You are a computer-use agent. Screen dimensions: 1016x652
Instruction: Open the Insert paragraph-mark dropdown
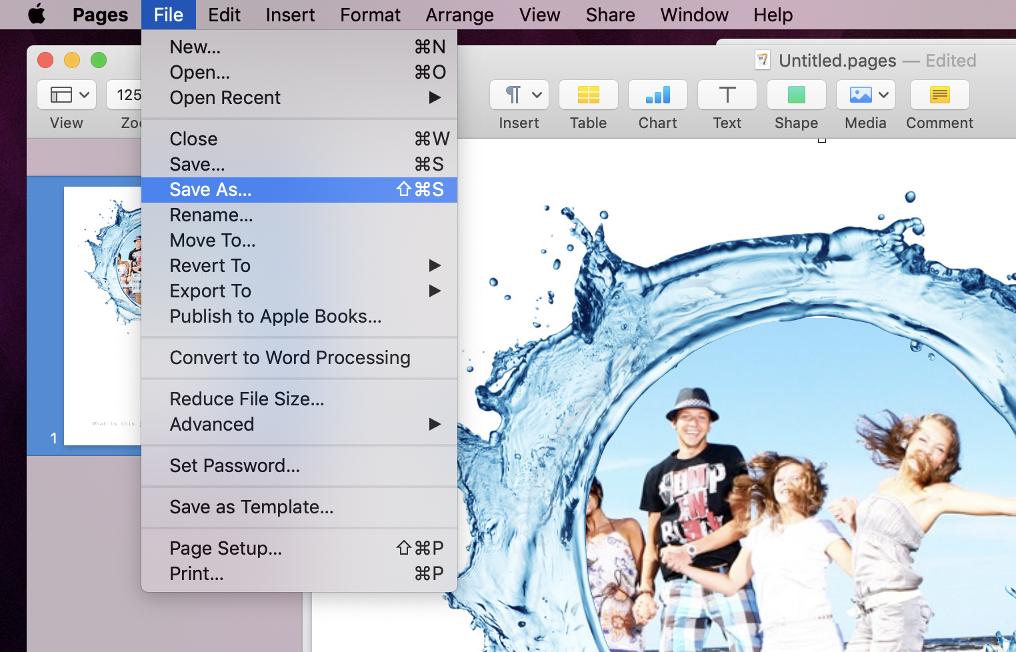(519, 95)
